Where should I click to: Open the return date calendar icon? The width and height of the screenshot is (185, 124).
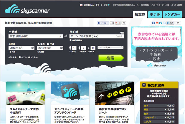[x=61, y=48]
